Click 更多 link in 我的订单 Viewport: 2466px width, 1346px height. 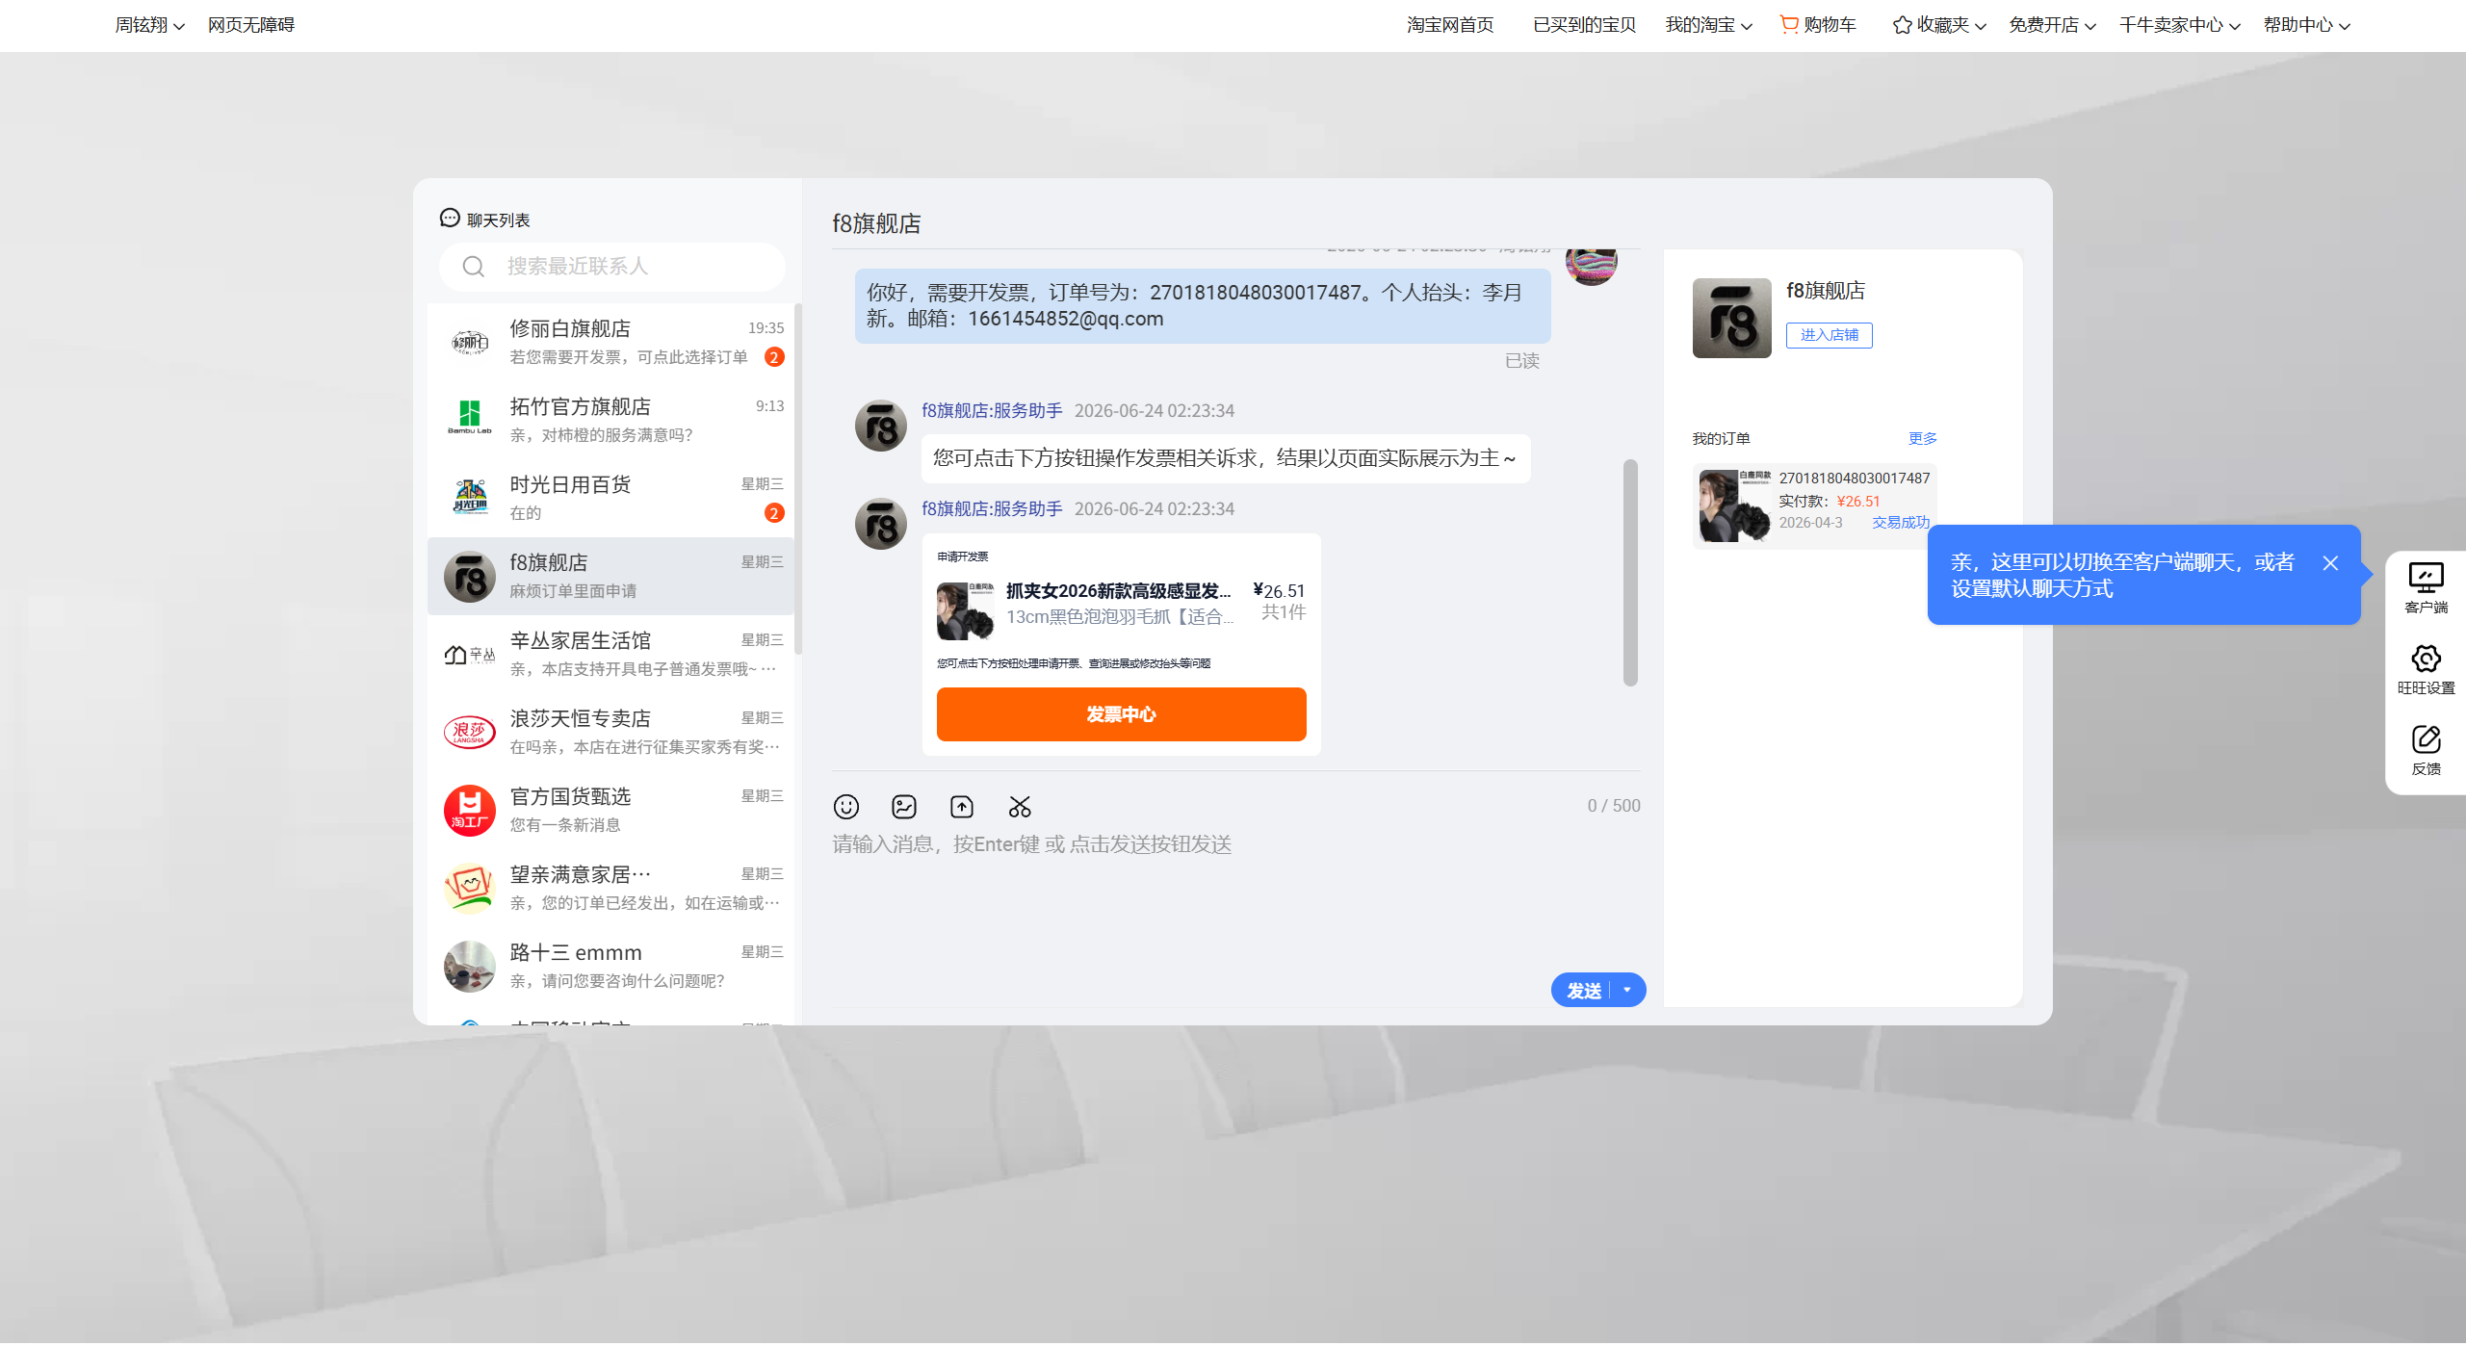click(1923, 439)
